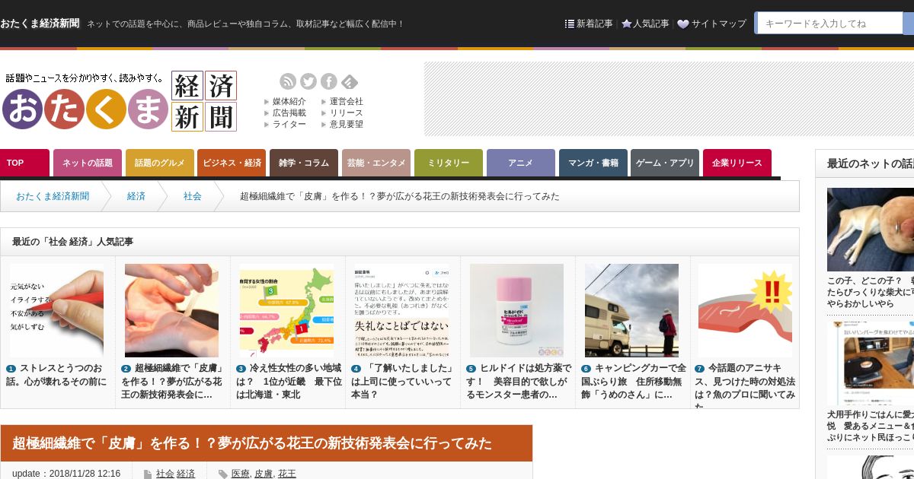Select the ミリタリー tab
Viewport: 914px width, 479px height.
pyautogui.click(x=449, y=163)
